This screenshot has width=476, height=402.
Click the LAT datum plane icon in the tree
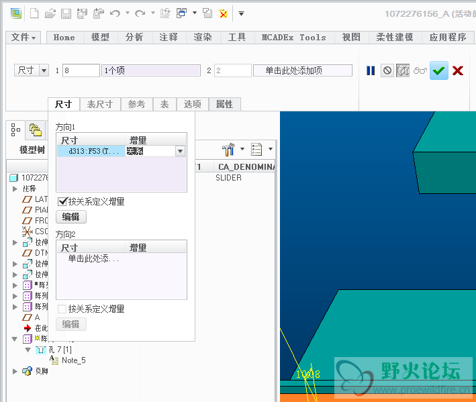pos(27,199)
